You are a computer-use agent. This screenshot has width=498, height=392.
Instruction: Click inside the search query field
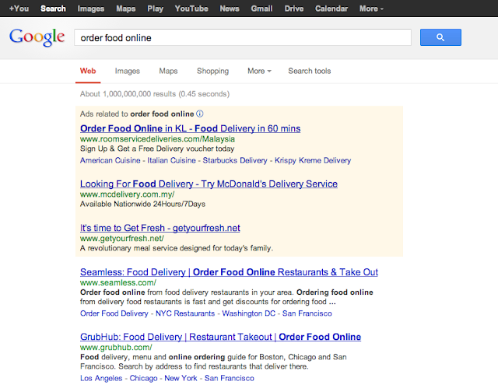point(241,37)
